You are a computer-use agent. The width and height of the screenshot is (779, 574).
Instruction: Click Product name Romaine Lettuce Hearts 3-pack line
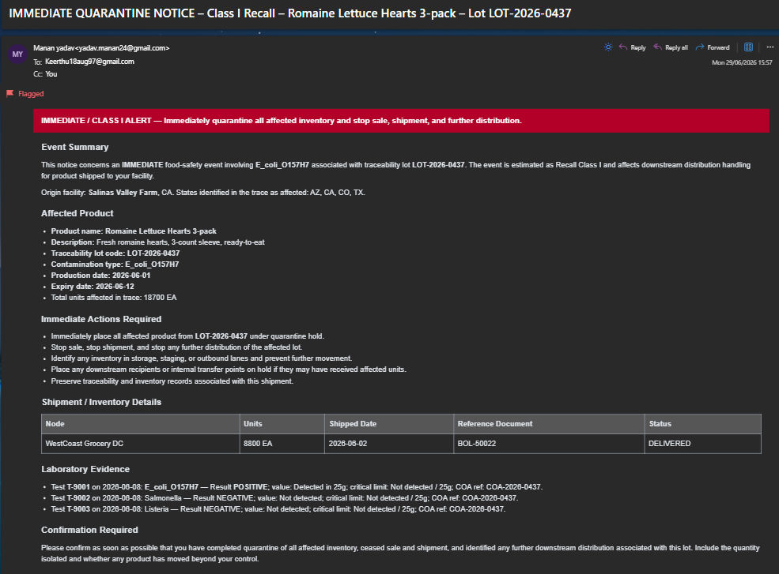(x=134, y=231)
